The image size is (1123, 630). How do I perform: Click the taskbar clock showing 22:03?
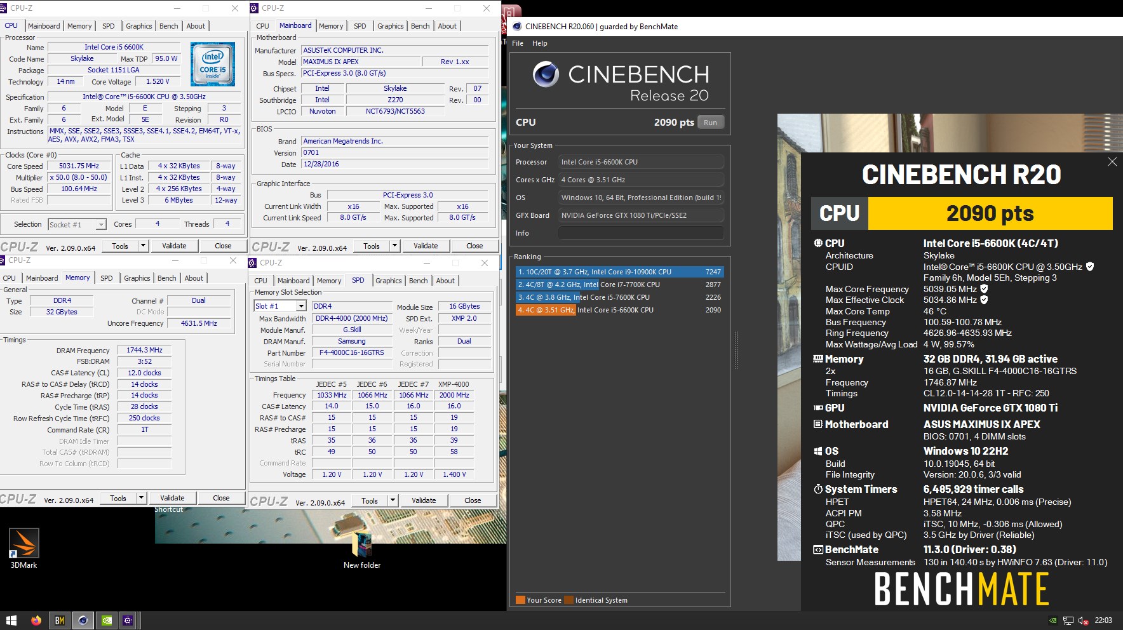click(1103, 620)
